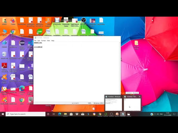
Task: Click the Type here to search box
Action: (x=26, y=114)
